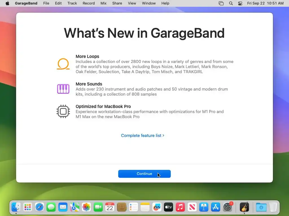Open Maps from the Dock

[x=75, y=207]
